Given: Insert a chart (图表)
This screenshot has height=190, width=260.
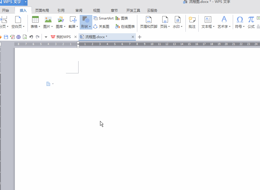Looking at the screenshot, I should (x=122, y=18).
